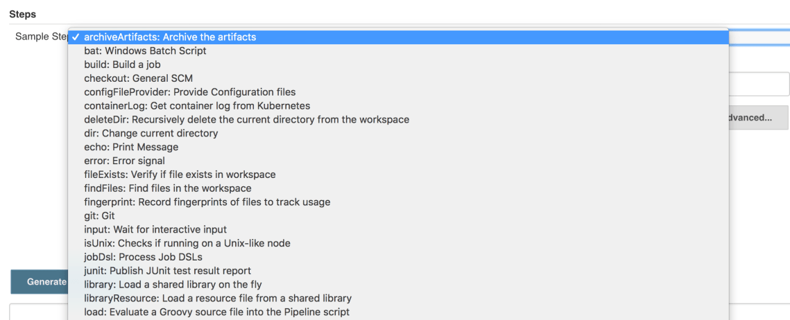790x320 pixels.
Task: Select input: Wait for interactive input
Action: click(x=155, y=229)
